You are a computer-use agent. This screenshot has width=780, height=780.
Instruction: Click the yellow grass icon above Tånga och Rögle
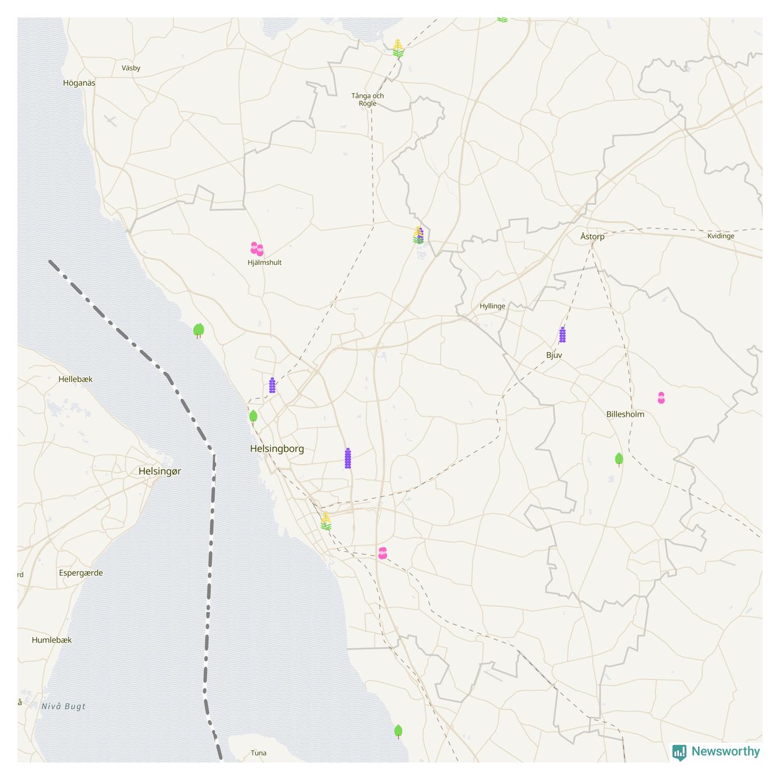point(398,48)
